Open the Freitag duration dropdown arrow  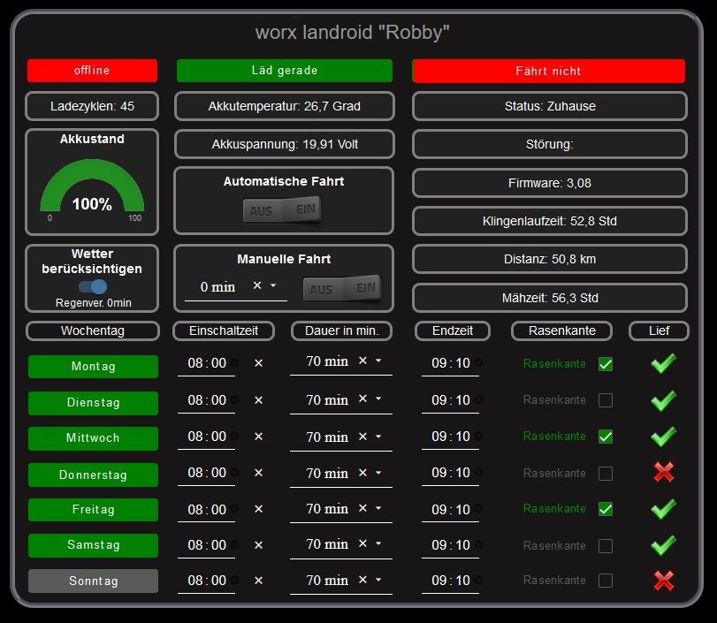(x=378, y=508)
